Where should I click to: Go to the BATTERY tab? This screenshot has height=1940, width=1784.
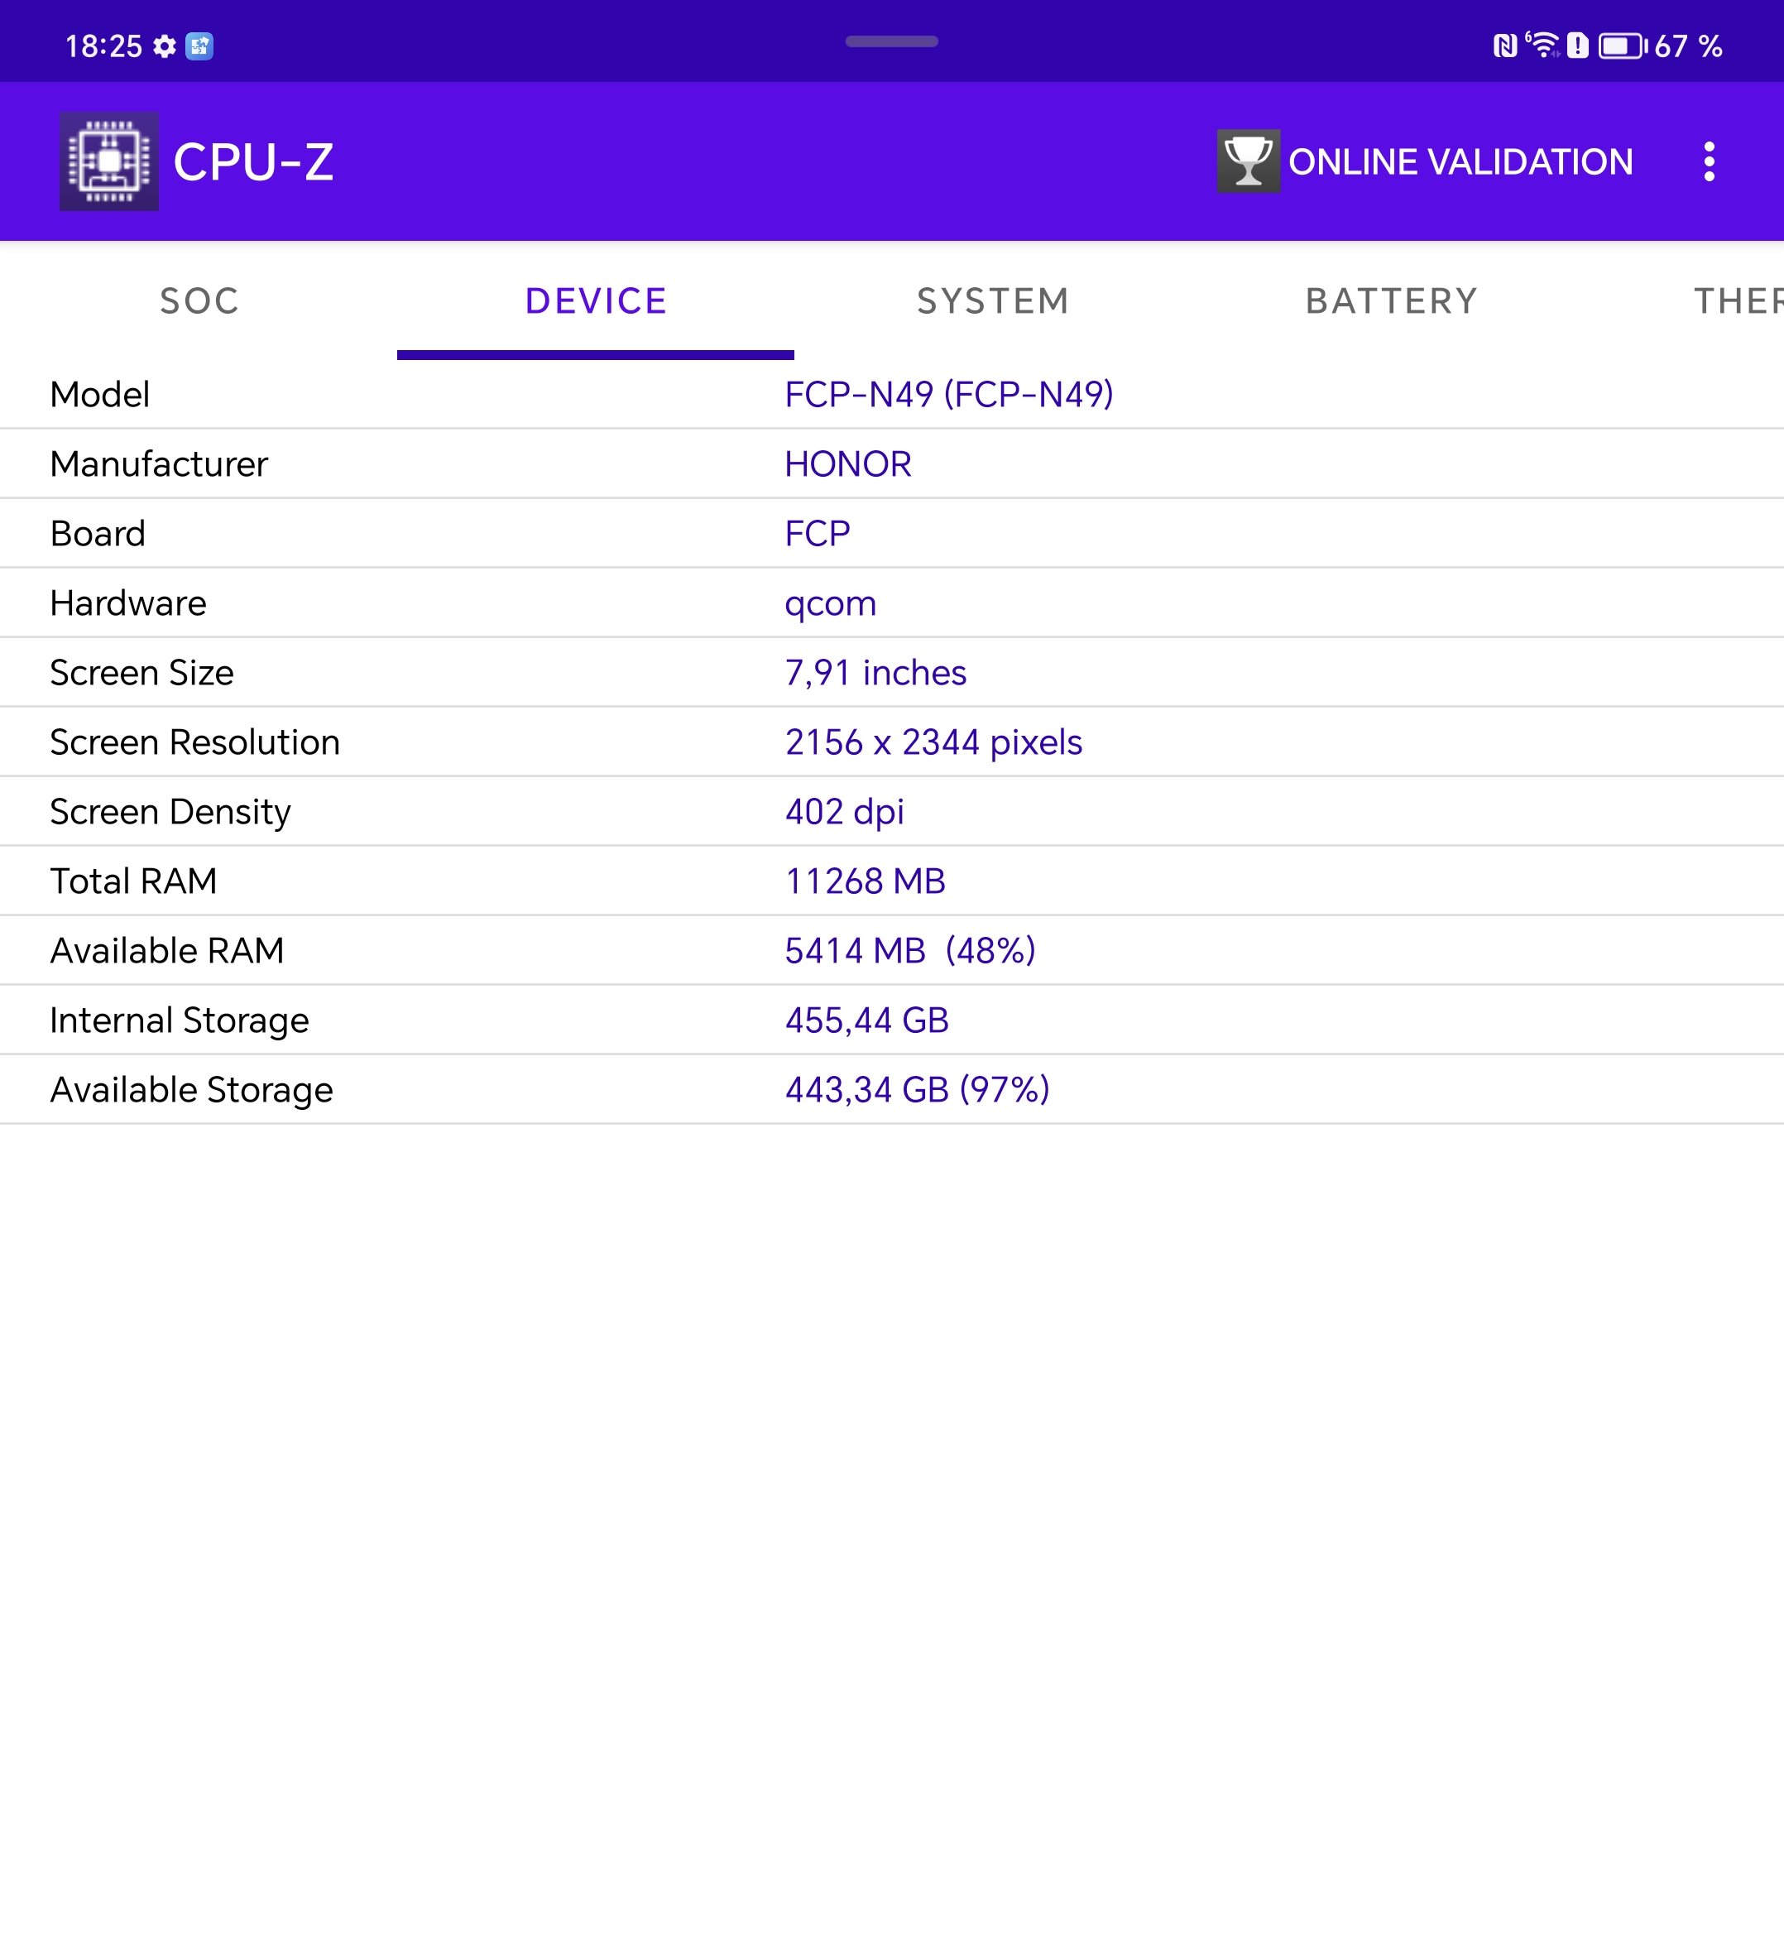(1391, 301)
